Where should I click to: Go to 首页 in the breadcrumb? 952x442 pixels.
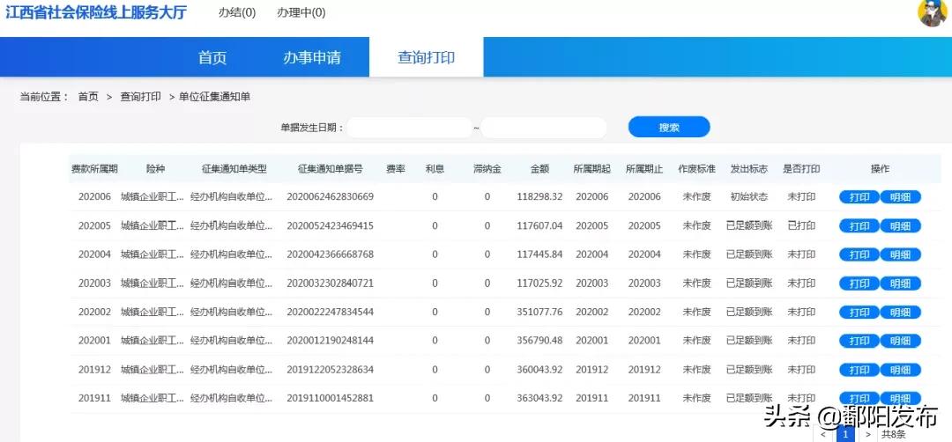[88, 96]
